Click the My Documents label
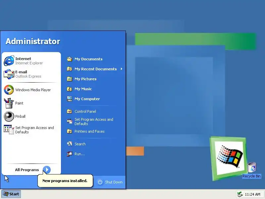Viewport: 265px width, 199px height. [88, 59]
